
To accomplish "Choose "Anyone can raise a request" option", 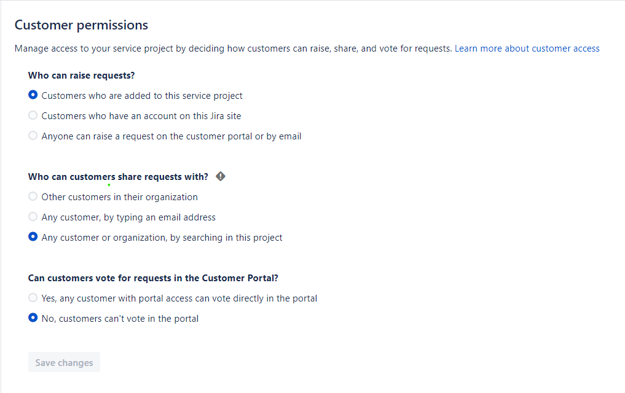I will (x=33, y=135).
